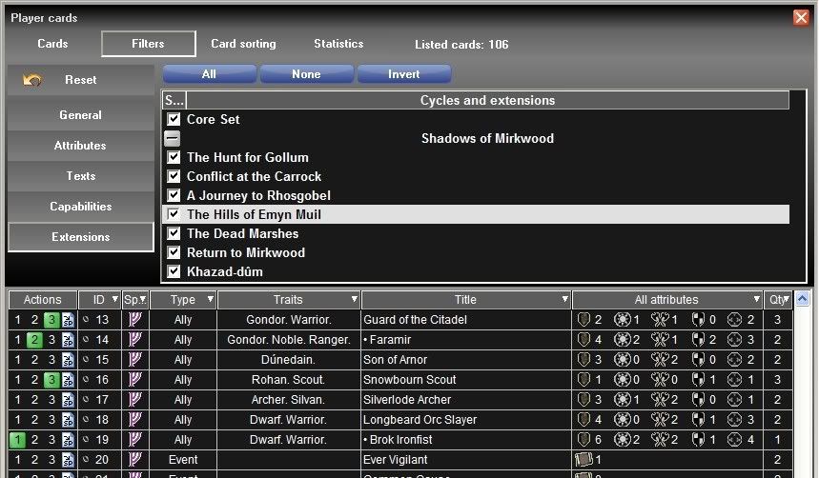Set quantity 1 for Brok Ironfist
The width and height of the screenshot is (819, 478).
[x=18, y=440]
